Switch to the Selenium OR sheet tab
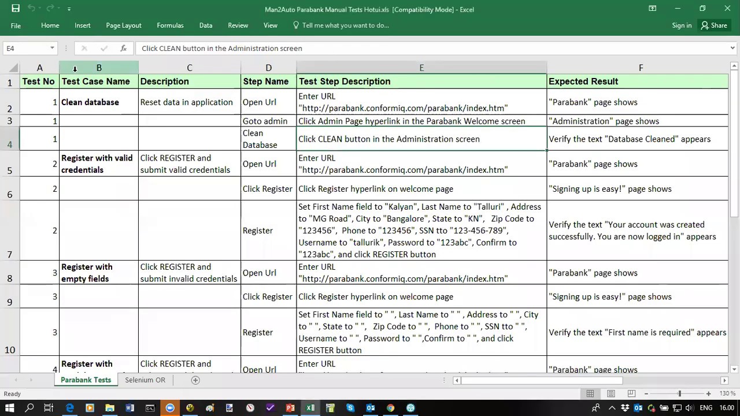Screen dimensions: 740x416 [x=145, y=380]
